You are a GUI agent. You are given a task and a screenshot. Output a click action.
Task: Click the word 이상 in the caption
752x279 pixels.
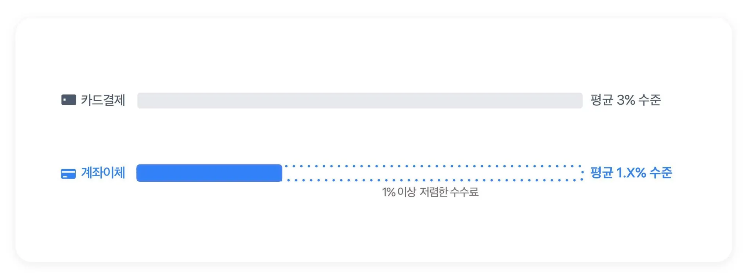(x=407, y=192)
